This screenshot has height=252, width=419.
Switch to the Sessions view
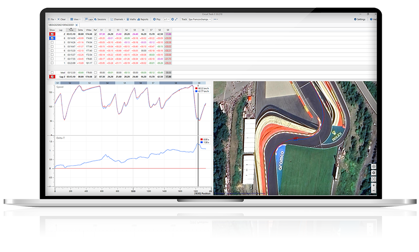[x=101, y=20]
